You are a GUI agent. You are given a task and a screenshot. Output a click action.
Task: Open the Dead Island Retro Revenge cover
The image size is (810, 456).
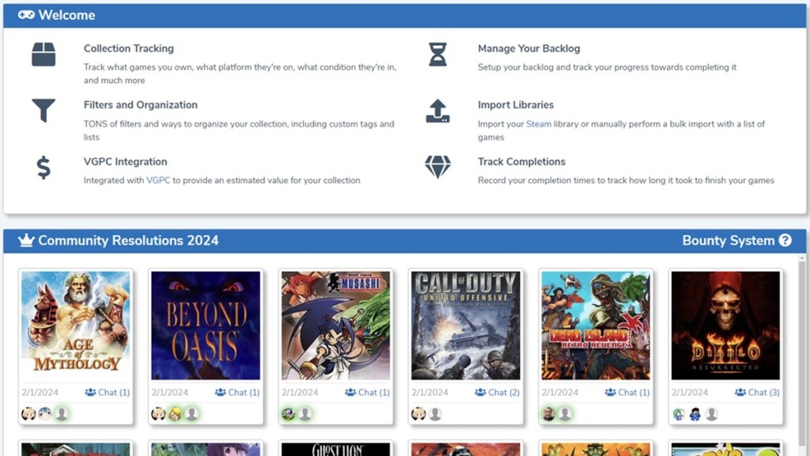tap(596, 325)
